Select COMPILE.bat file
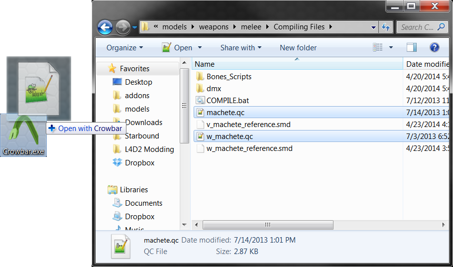The height and width of the screenshot is (267, 453). (227, 101)
